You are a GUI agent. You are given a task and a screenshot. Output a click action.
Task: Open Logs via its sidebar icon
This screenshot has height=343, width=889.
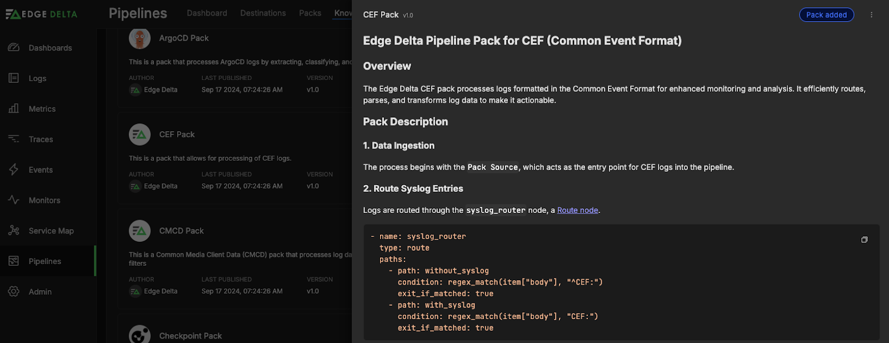pyautogui.click(x=14, y=78)
